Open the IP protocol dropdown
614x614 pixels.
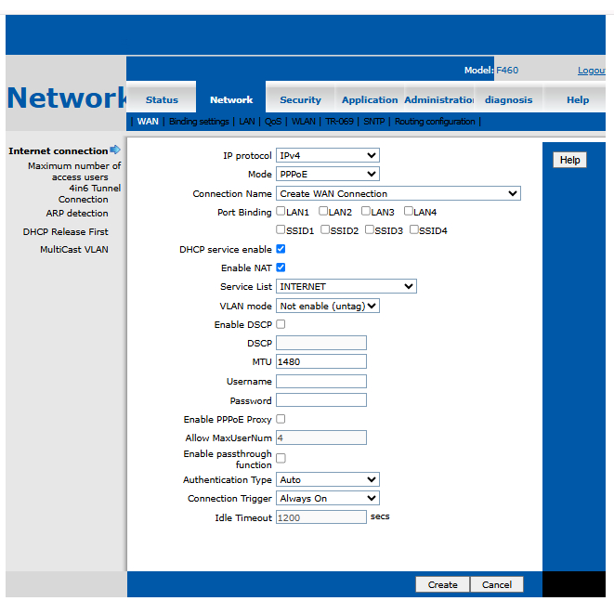click(328, 155)
